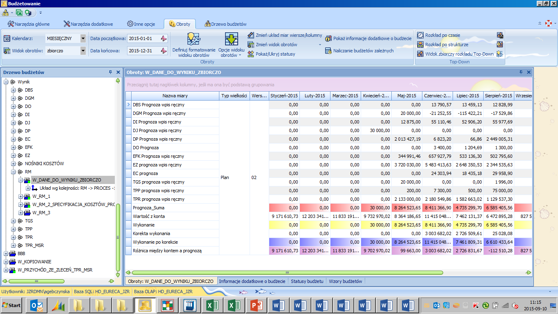
Task: Click the first quick-access toolbar icon
Action: (x=6, y=13)
